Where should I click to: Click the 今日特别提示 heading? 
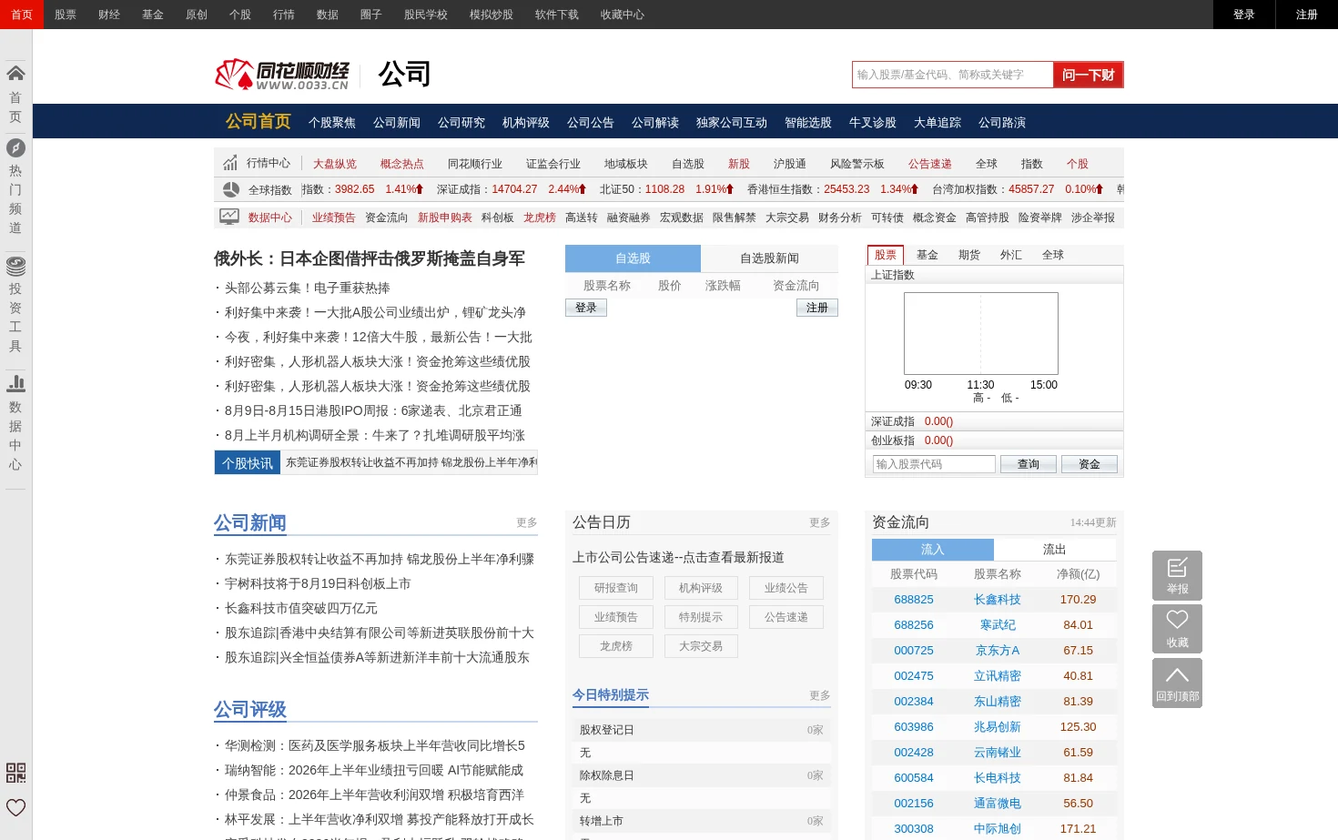[x=611, y=695]
